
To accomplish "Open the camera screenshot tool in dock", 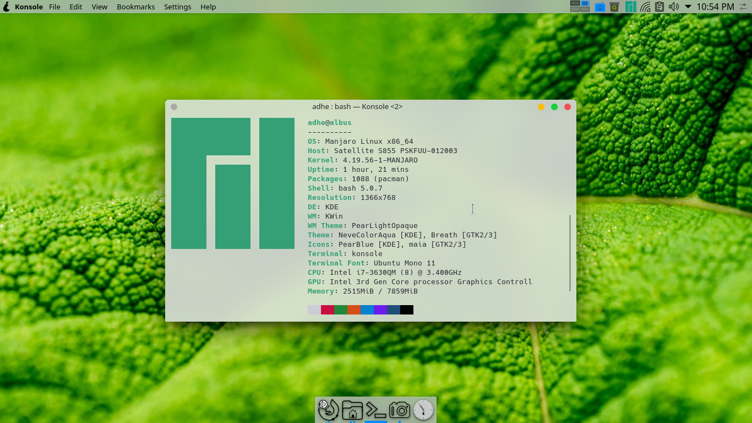I will coord(400,410).
